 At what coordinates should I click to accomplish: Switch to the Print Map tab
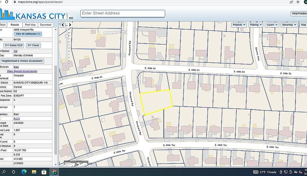pos(30,25)
